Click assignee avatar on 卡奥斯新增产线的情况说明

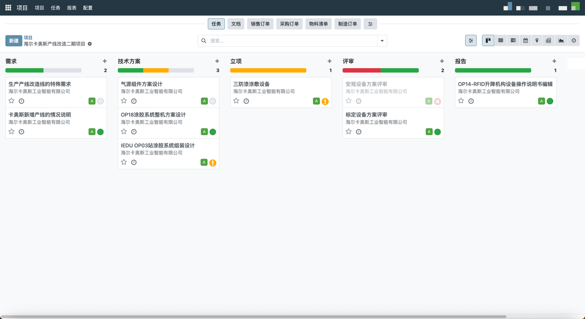[x=92, y=131]
